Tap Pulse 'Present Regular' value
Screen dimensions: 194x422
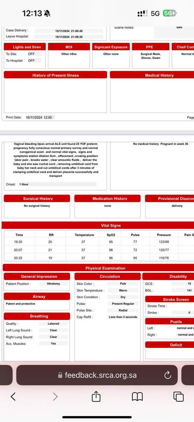point(123,303)
